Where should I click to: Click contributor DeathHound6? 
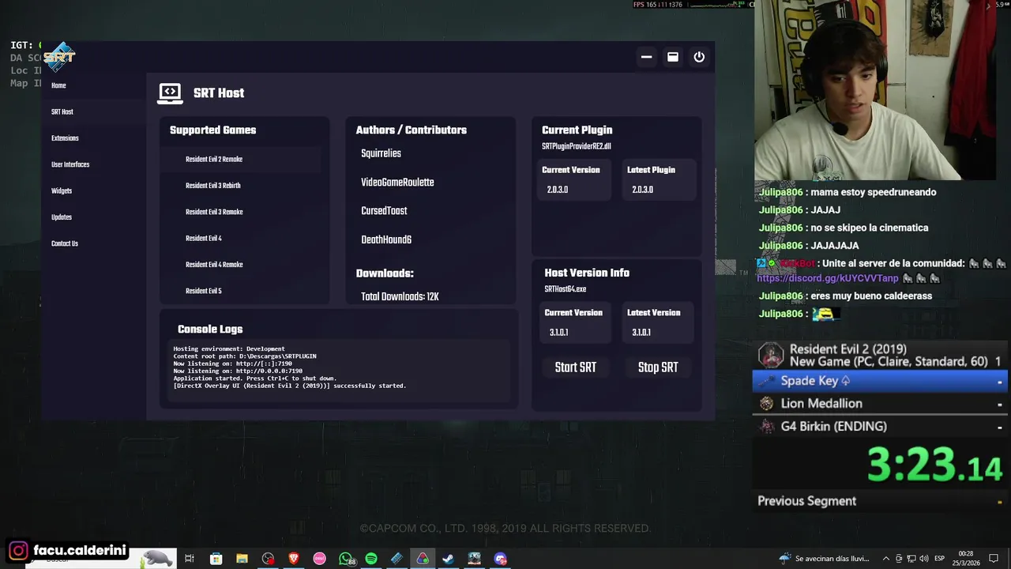tap(386, 239)
